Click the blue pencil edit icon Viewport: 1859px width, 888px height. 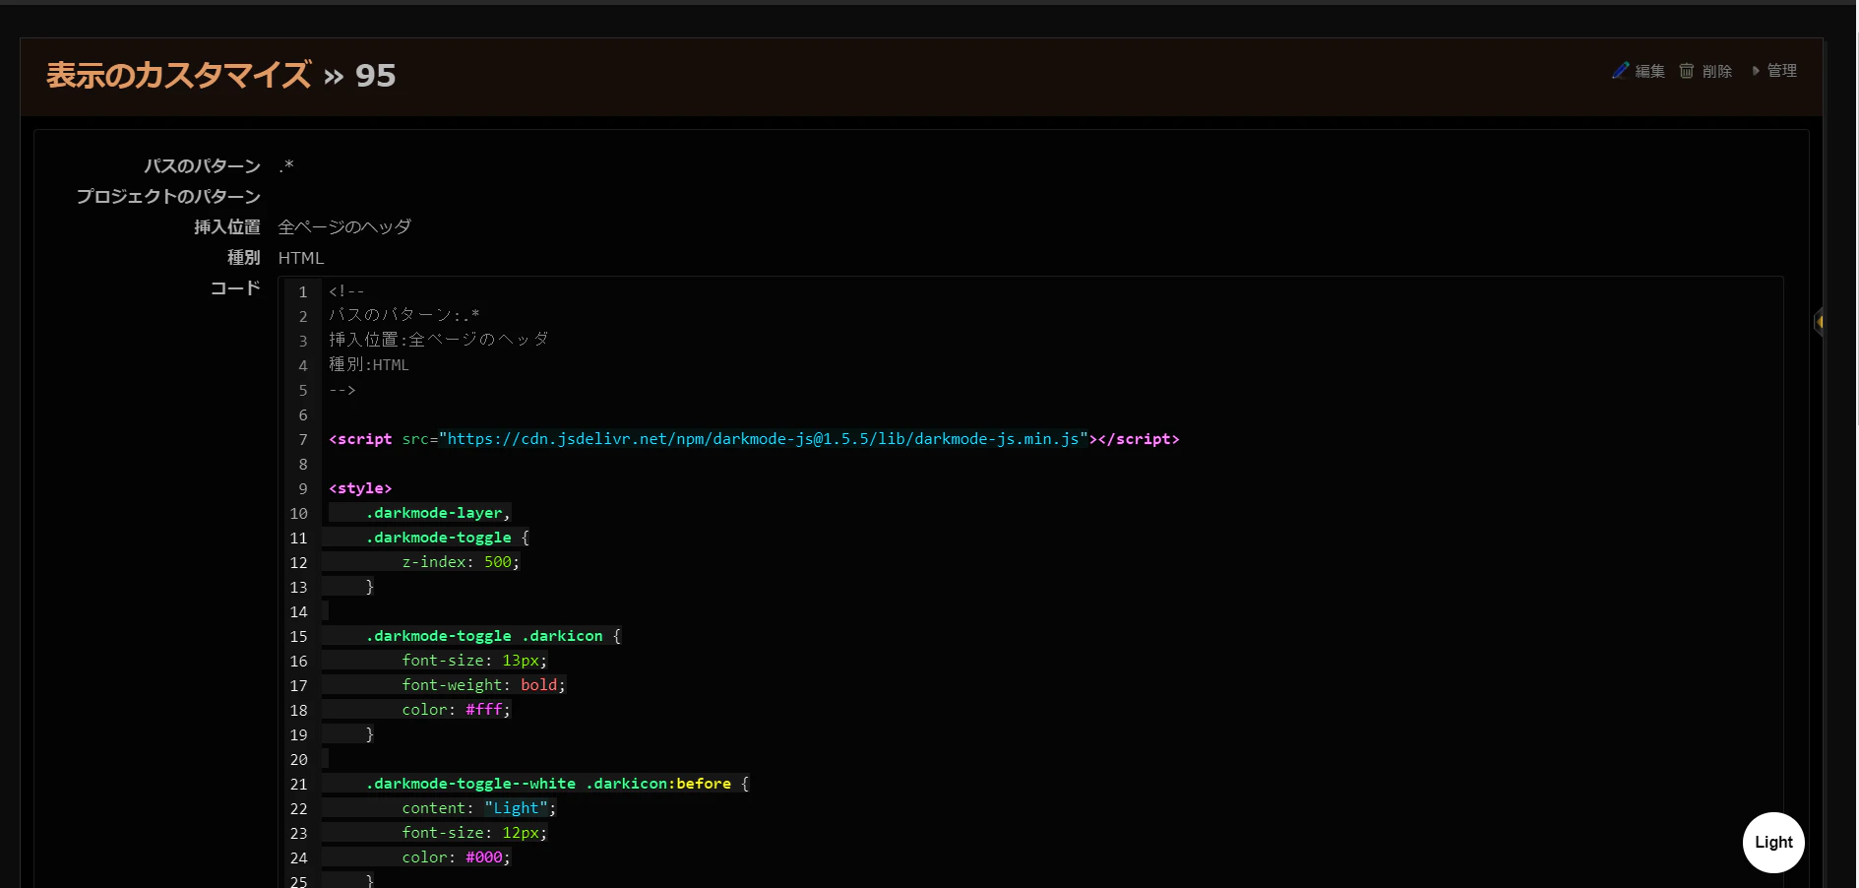[x=1620, y=71]
